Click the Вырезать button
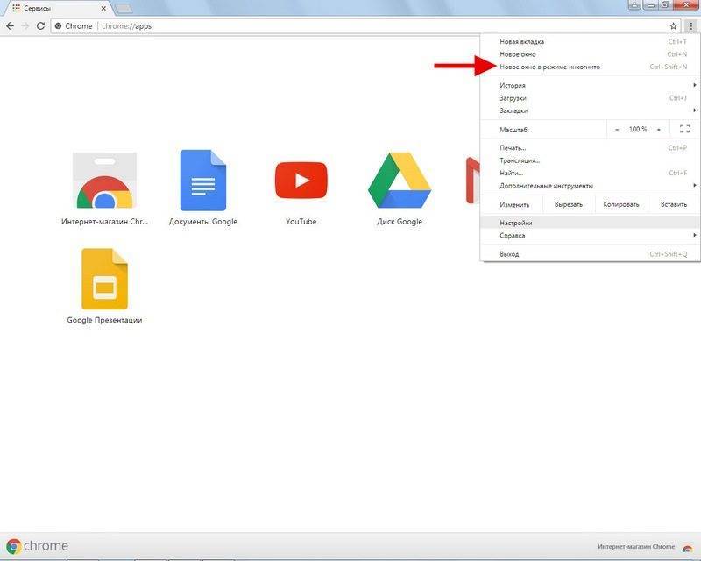Viewport: 701px width, 561px height. click(569, 204)
